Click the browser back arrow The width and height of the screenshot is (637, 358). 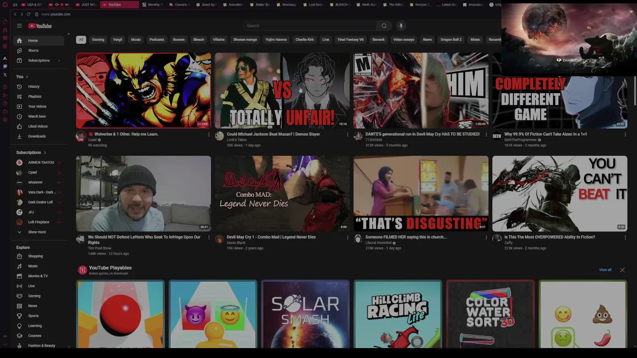(x=15, y=14)
